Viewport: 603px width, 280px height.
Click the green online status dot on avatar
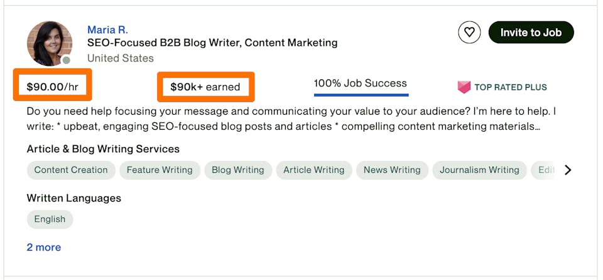click(66, 60)
